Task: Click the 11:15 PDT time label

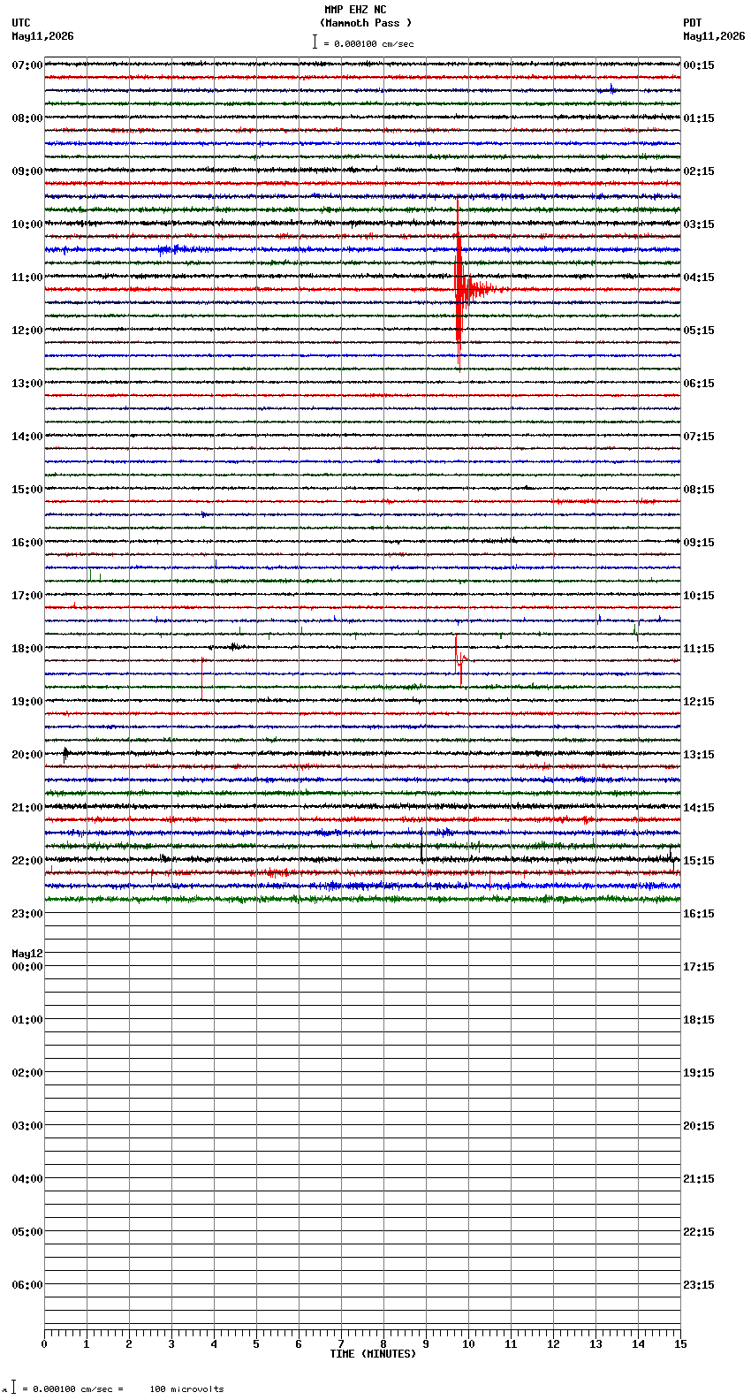Action: [699, 649]
